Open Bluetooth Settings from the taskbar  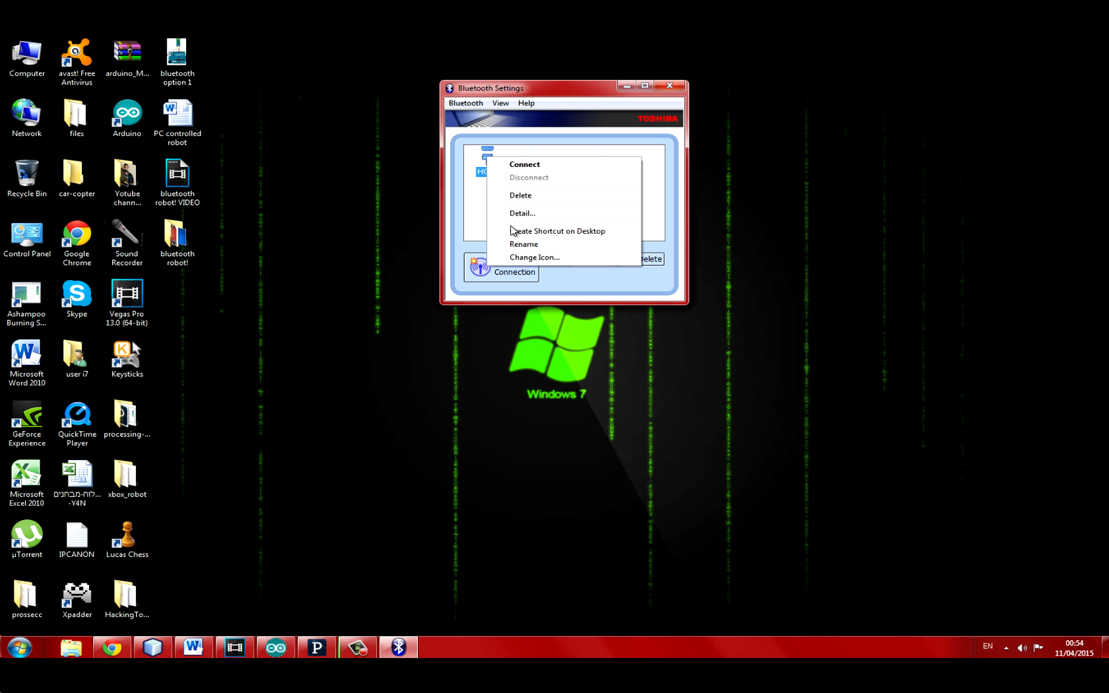(x=398, y=647)
